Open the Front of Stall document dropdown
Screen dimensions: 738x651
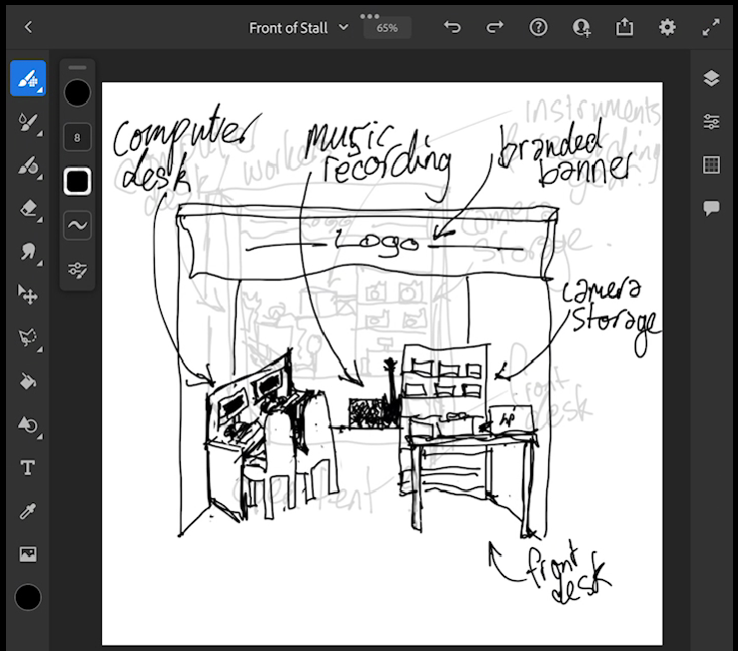(299, 28)
